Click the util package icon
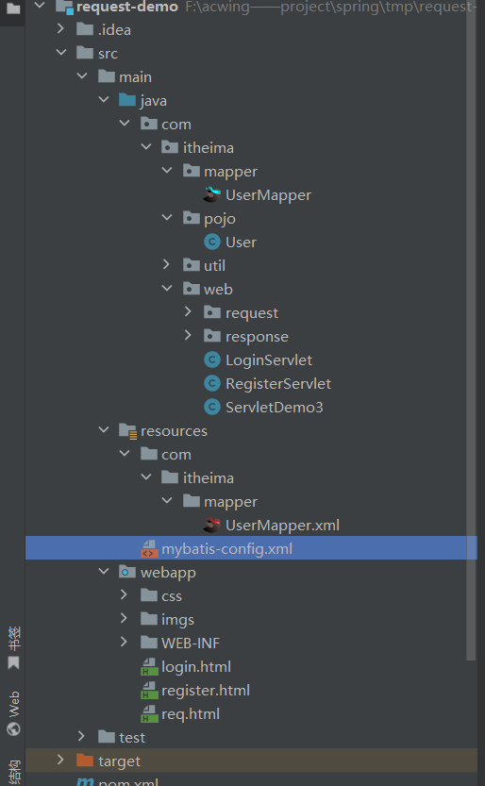 (x=191, y=264)
